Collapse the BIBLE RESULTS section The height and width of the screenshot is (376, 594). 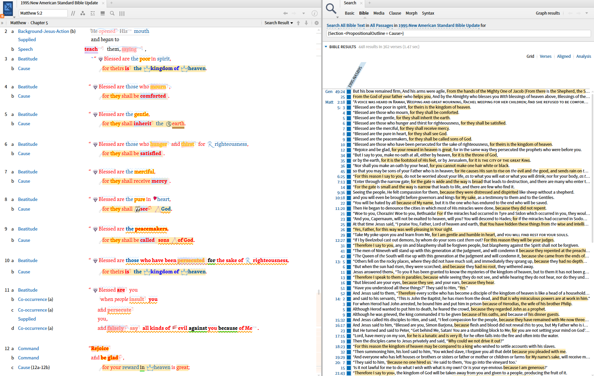coord(326,47)
